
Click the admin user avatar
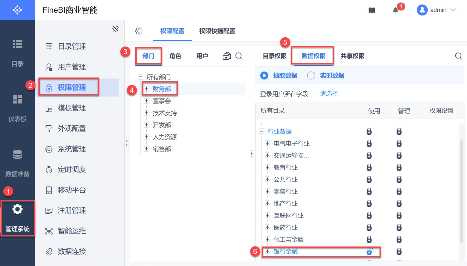[422, 10]
